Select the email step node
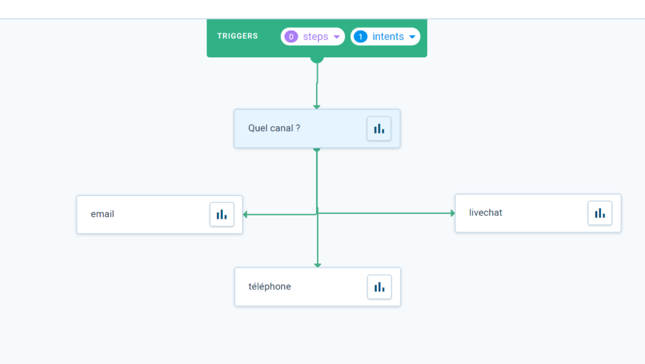645x364 pixels. [159, 214]
